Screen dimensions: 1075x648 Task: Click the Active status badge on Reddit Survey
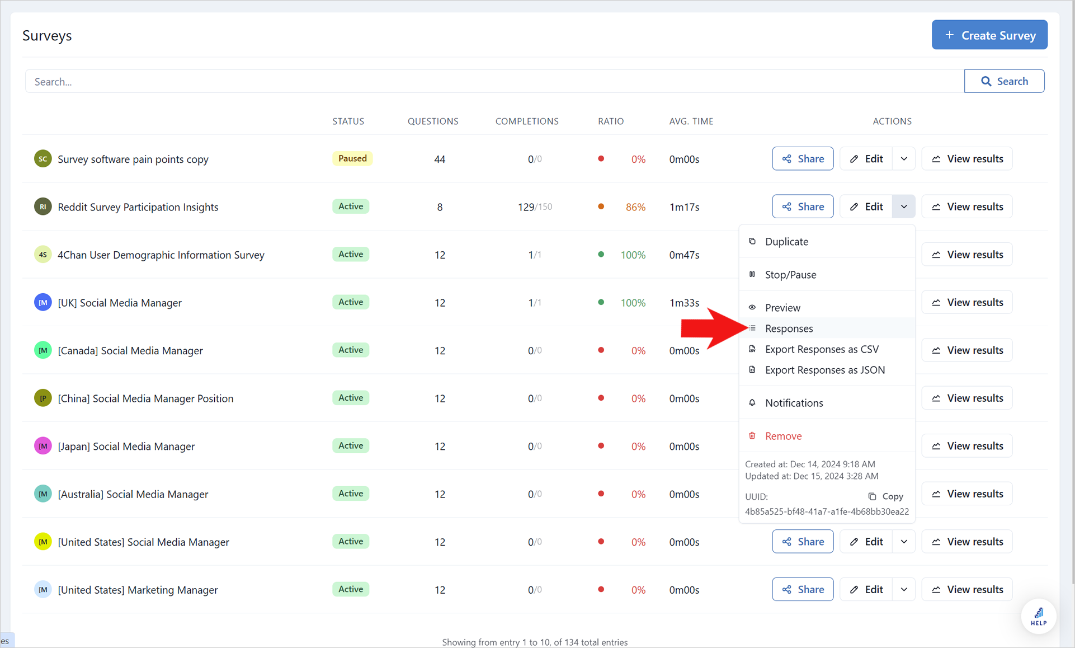pyautogui.click(x=350, y=206)
